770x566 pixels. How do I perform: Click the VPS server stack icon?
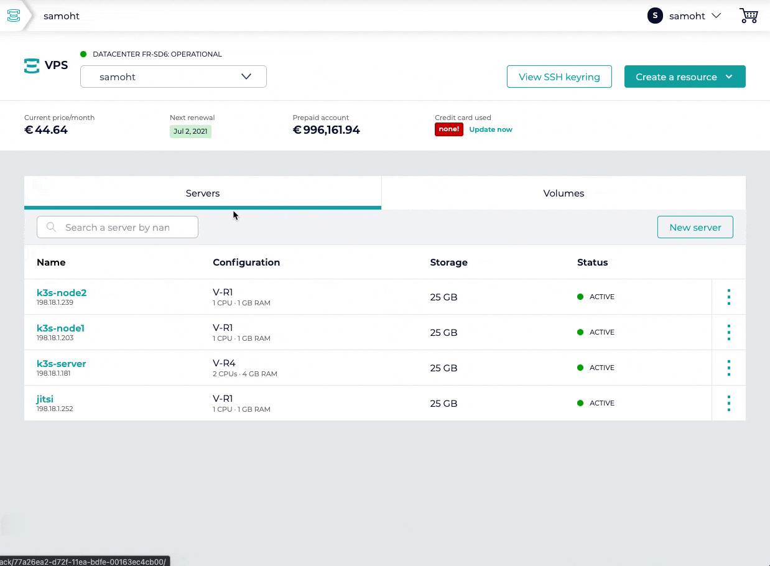coord(32,65)
